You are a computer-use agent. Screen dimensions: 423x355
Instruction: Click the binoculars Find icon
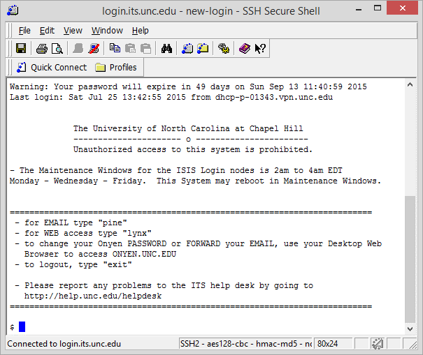click(x=166, y=48)
